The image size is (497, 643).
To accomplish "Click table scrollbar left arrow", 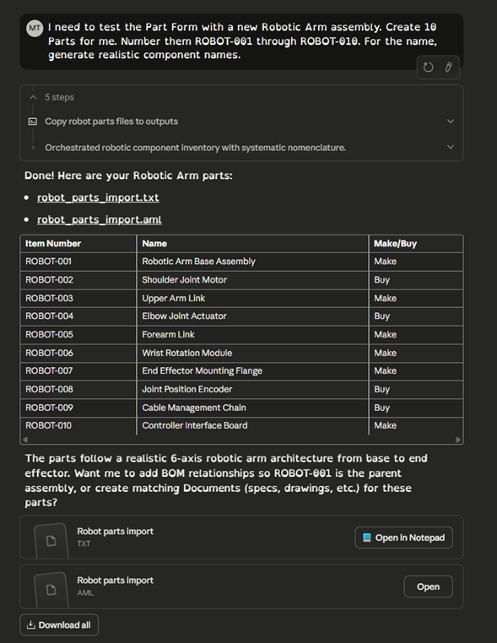I will (25, 440).
